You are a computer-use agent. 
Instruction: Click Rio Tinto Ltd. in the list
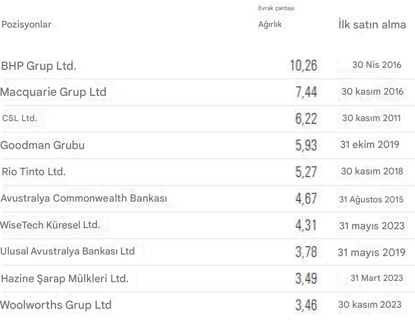34,172
